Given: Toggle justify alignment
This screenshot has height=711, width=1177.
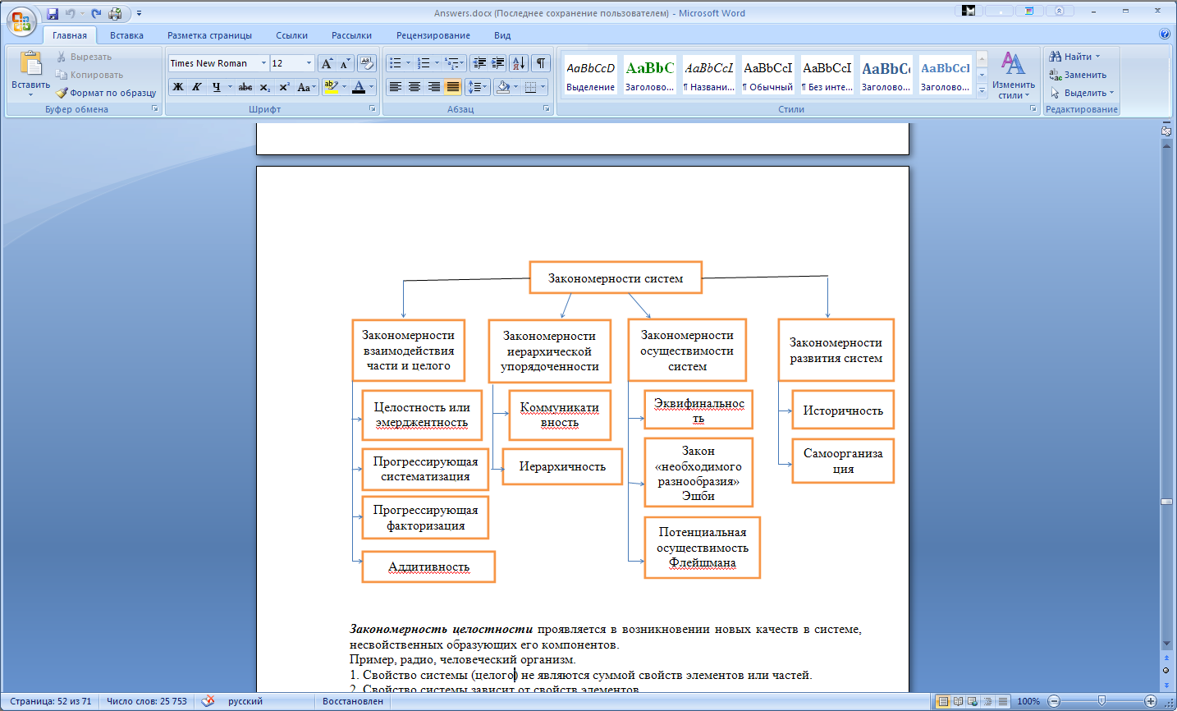Looking at the screenshot, I should pyautogui.click(x=452, y=87).
